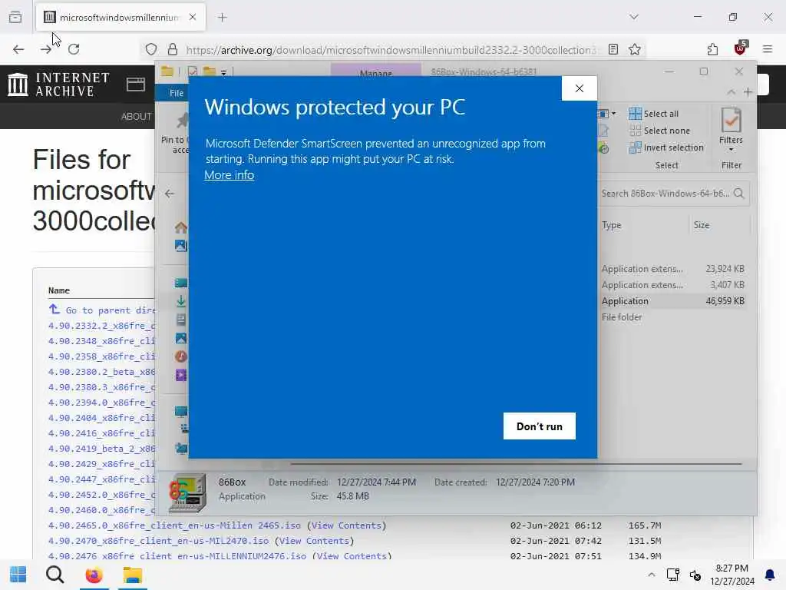The image size is (786, 590).
Task: Click Go to parent directory link
Action: [102, 310]
